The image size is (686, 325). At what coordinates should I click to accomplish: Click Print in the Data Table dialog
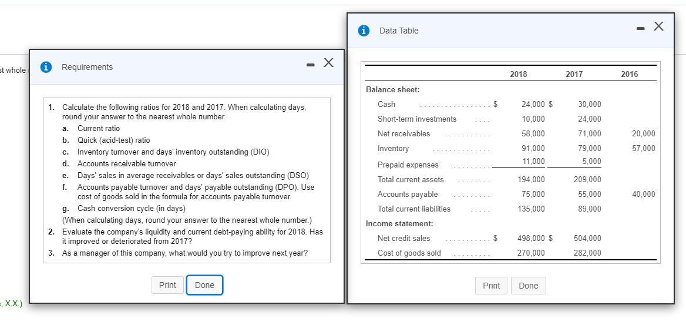pos(492,286)
